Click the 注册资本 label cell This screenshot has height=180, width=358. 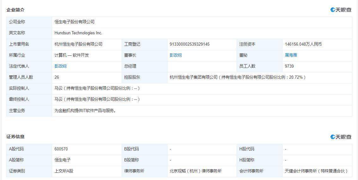tap(260, 44)
